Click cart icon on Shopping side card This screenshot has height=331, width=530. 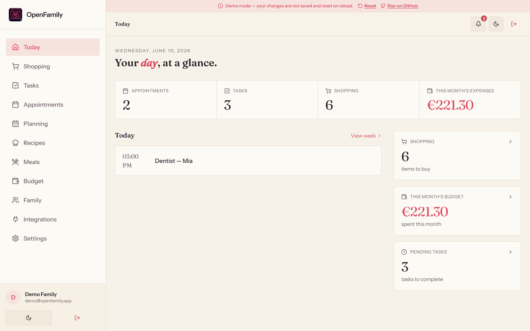click(404, 142)
